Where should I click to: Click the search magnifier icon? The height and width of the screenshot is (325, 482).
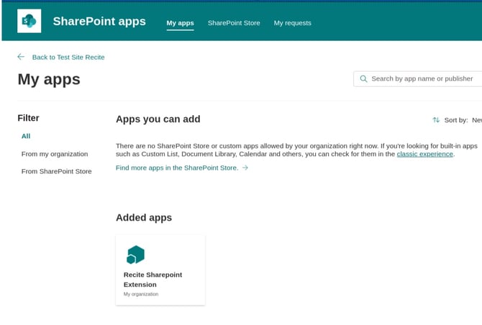(x=363, y=79)
